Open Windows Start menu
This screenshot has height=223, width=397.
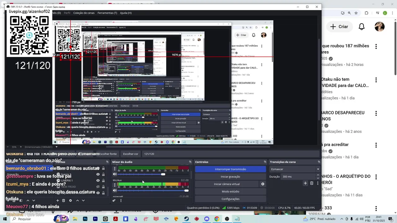[5, 219]
